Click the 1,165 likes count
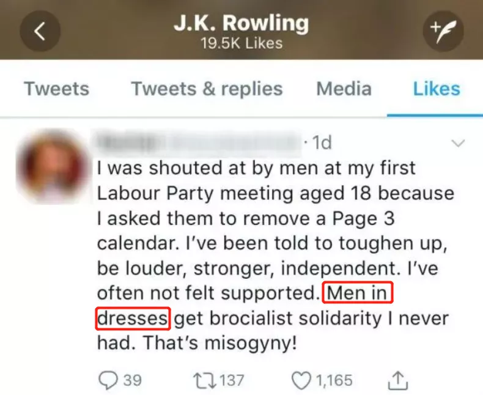Viewport: 483px width, 395px height. (x=334, y=380)
